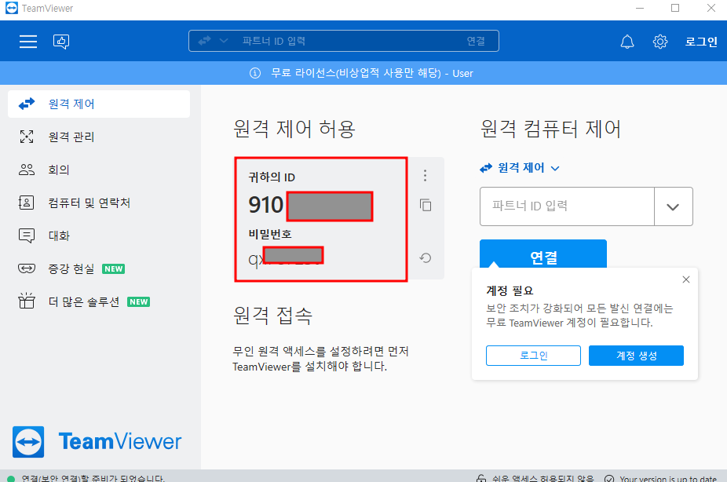Screen dimensions: 727x482
Task: Click 'Your version is up to date' status
Action: click(661, 479)
